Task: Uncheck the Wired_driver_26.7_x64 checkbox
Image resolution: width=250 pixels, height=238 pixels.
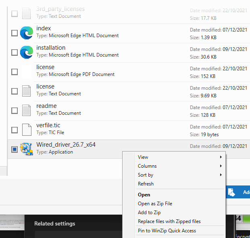Action: tap(15, 150)
